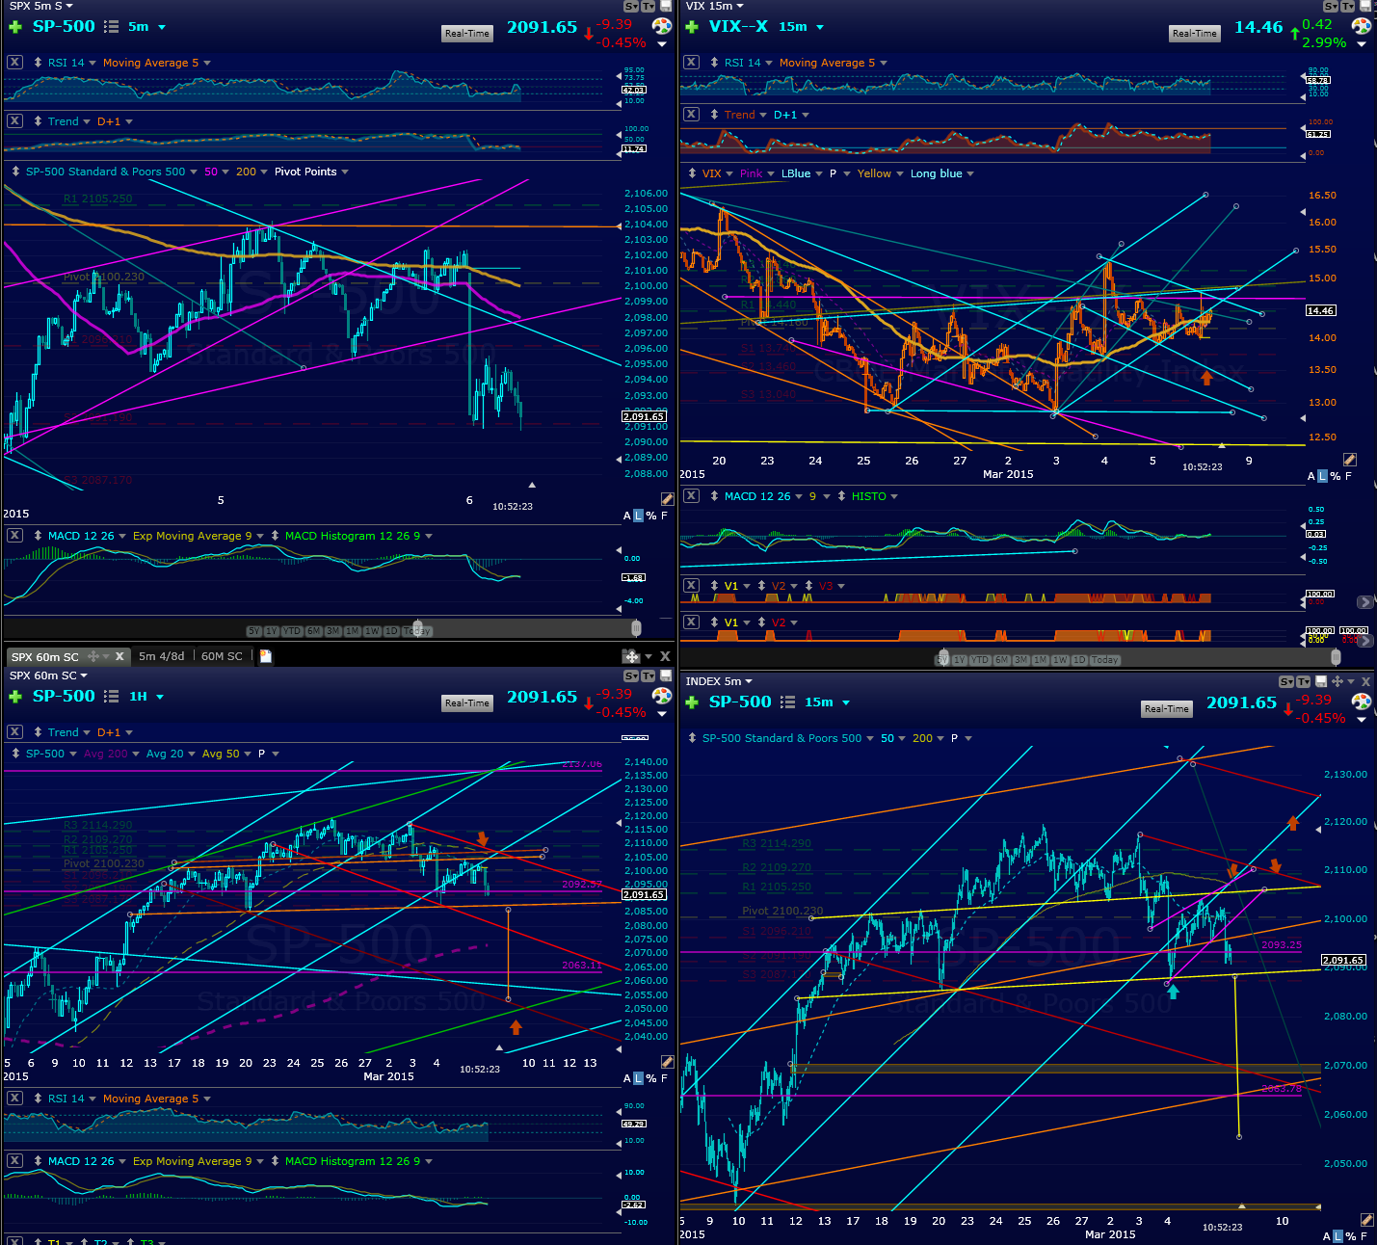Switch to the 5m 4/8d tab

click(x=161, y=656)
